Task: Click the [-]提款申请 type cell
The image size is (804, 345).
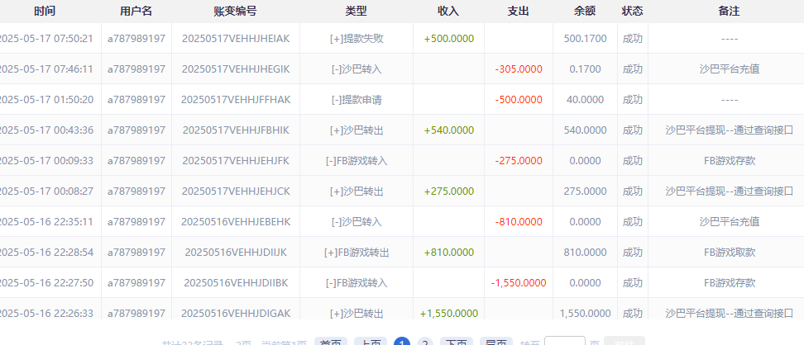Action: pos(357,100)
